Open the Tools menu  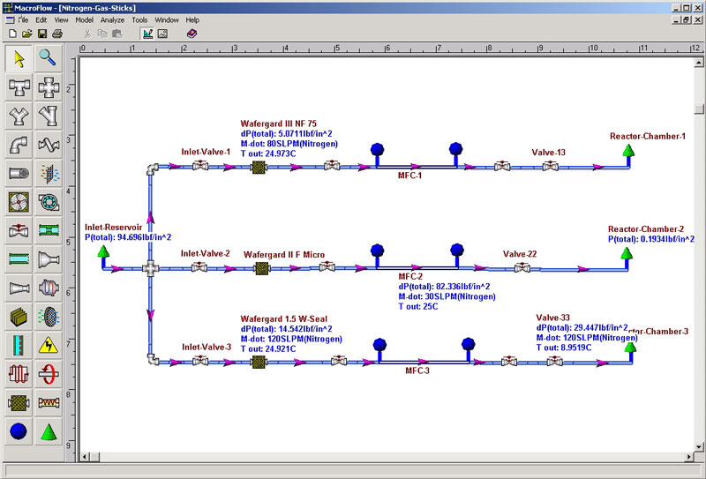click(139, 19)
